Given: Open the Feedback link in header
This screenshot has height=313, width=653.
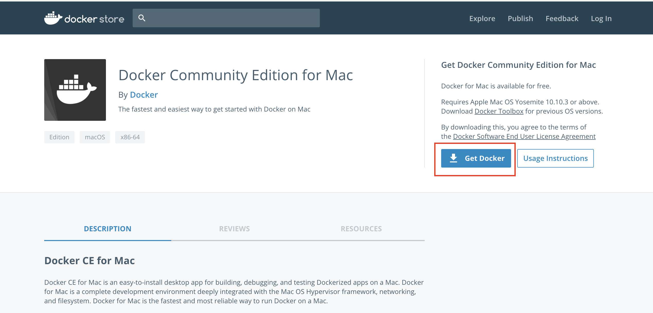Looking at the screenshot, I should [562, 19].
